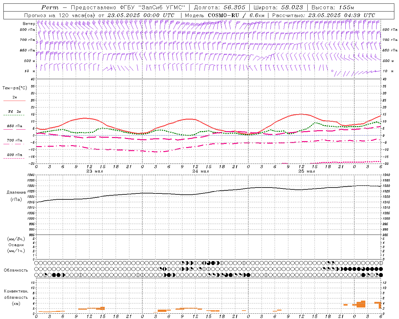Click the "Рассчитано: 23.05.2025 04:39 UTC" timestamp

pyautogui.click(x=324, y=15)
